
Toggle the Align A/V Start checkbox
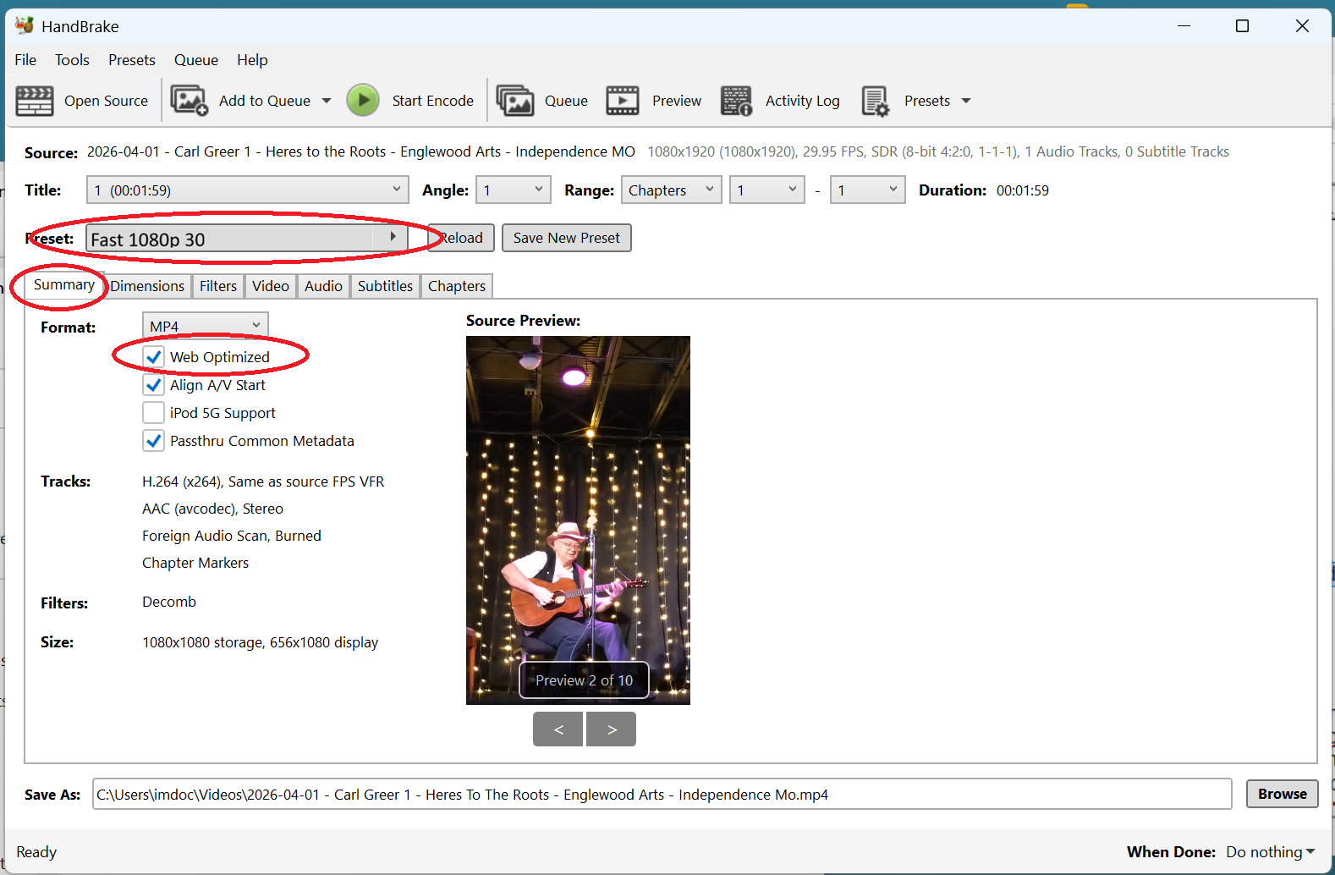click(154, 385)
